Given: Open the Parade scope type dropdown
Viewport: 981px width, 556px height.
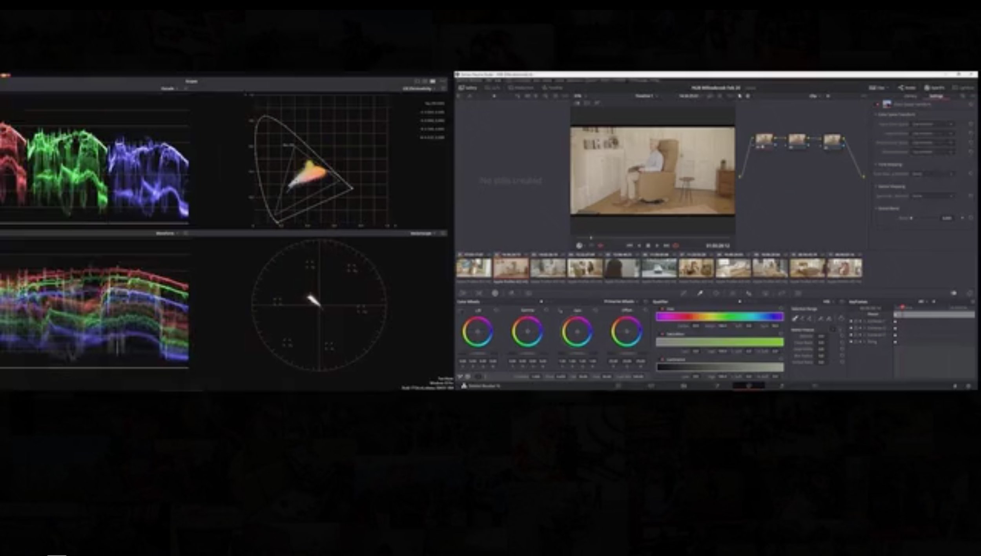Looking at the screenshot, I should tap(170, 89).
